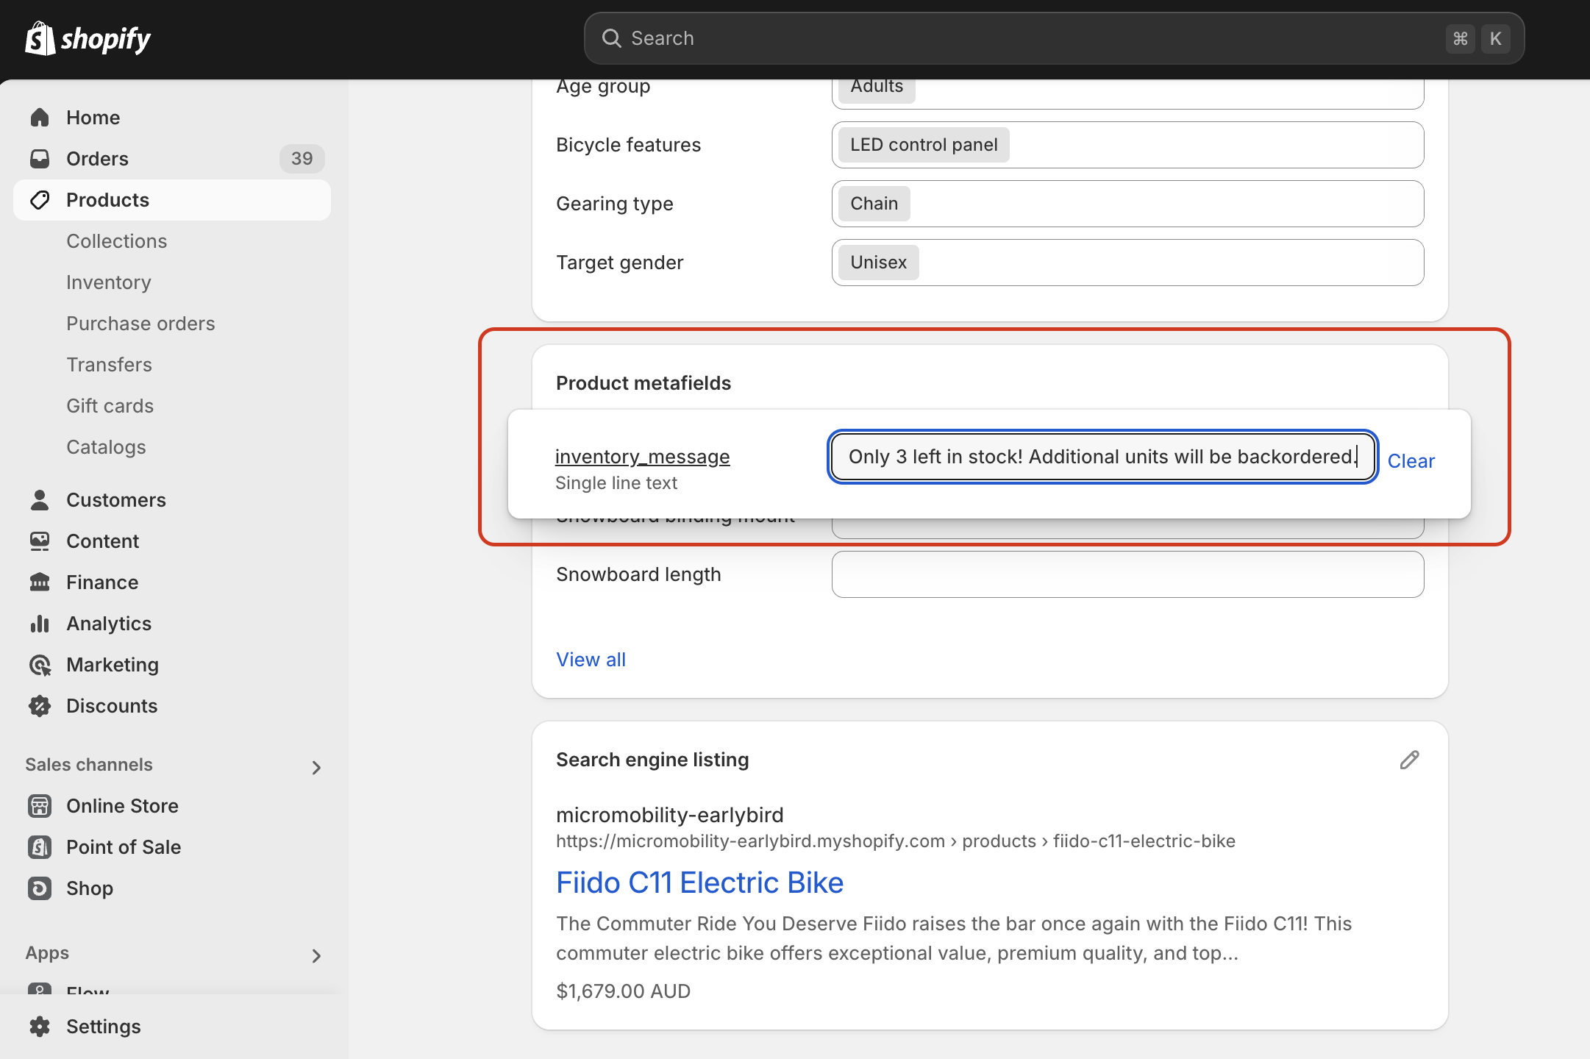Select the Chain tag

874,204
